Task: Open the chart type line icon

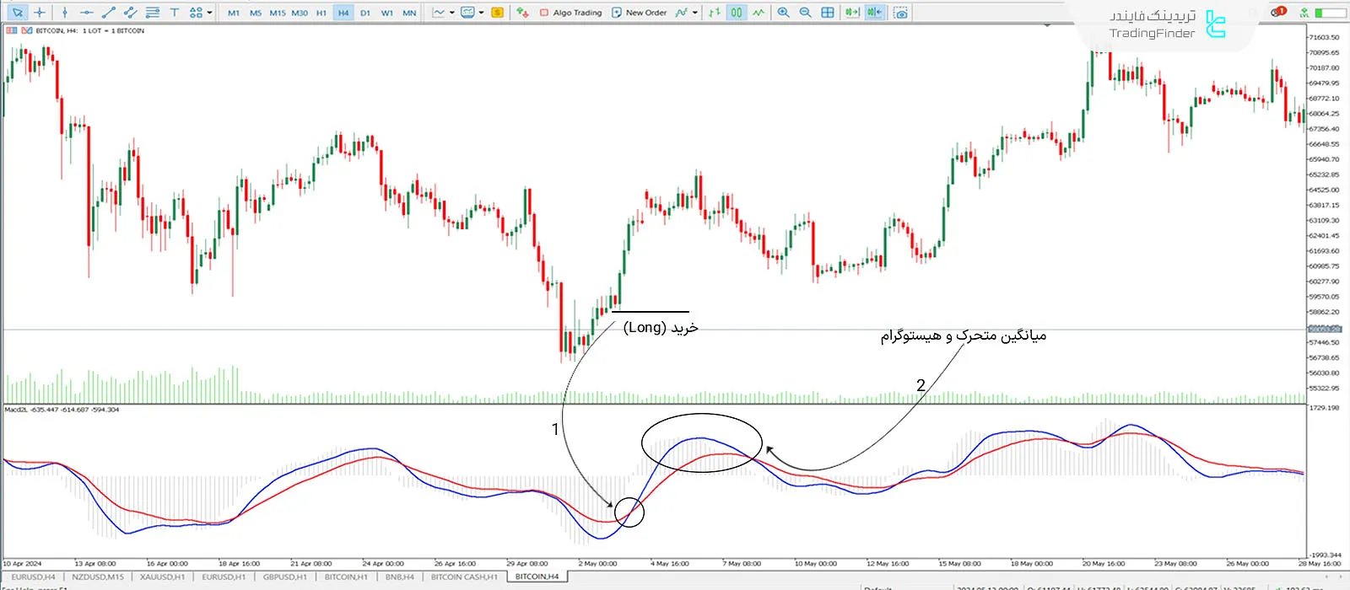Action: (439, 13)
